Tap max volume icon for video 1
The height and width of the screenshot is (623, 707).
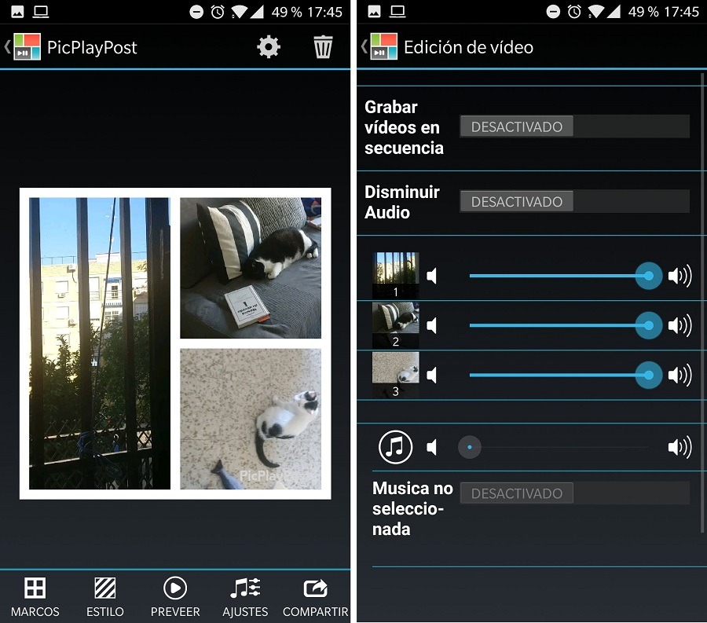[679, 276]
